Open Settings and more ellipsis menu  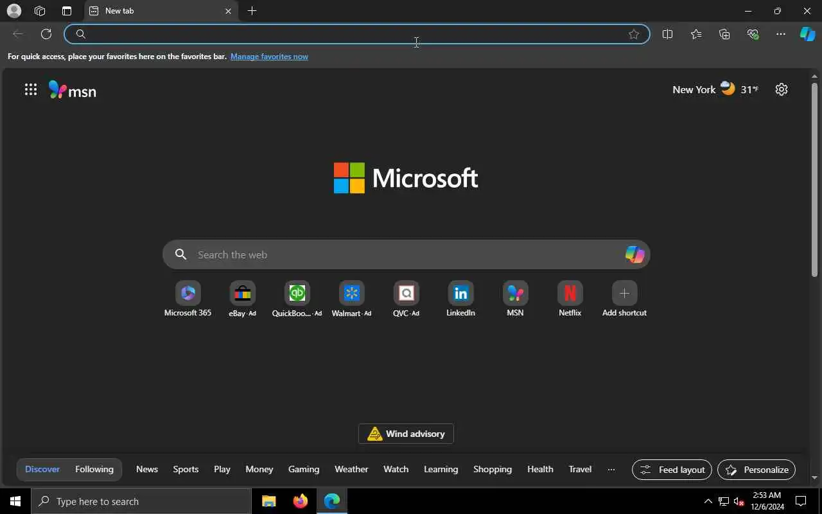(x=781, y=34)
